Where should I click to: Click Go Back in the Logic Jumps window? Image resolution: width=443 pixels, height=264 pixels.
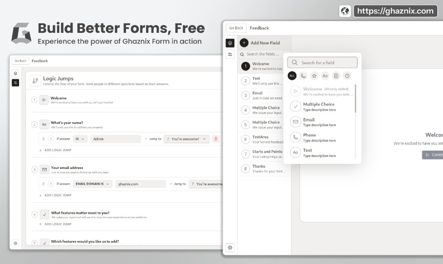click(x=20, y=60)
